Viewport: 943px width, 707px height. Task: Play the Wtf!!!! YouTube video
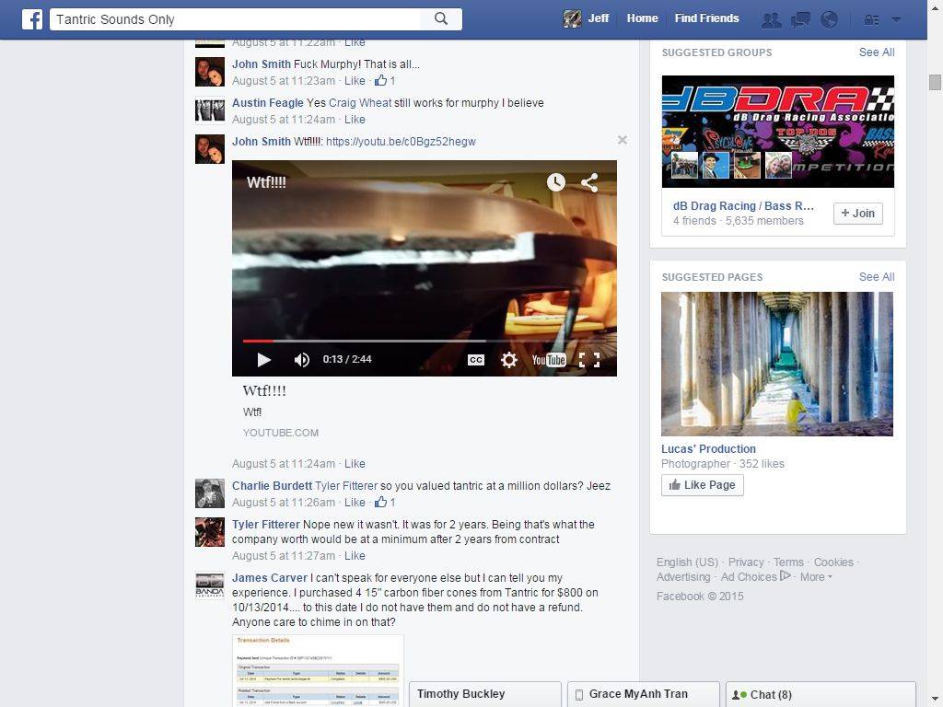pyautogui.click(x=263, y=360)
